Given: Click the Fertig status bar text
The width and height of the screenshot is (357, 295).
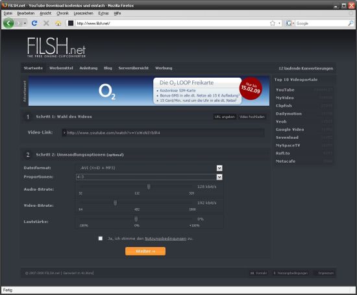Looking at the screenshot, I should (x=8, y=290).
